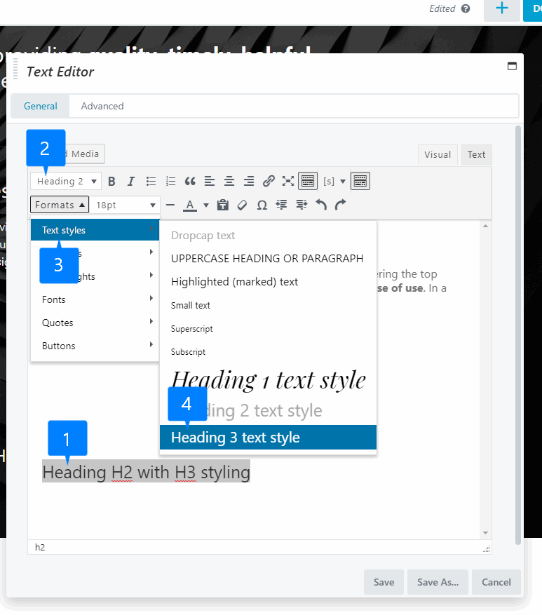The height and width of the screenshot is (615, 542).
Task: Open the Advanced tab
Action: pyautogui.click(x=102, y=106)
